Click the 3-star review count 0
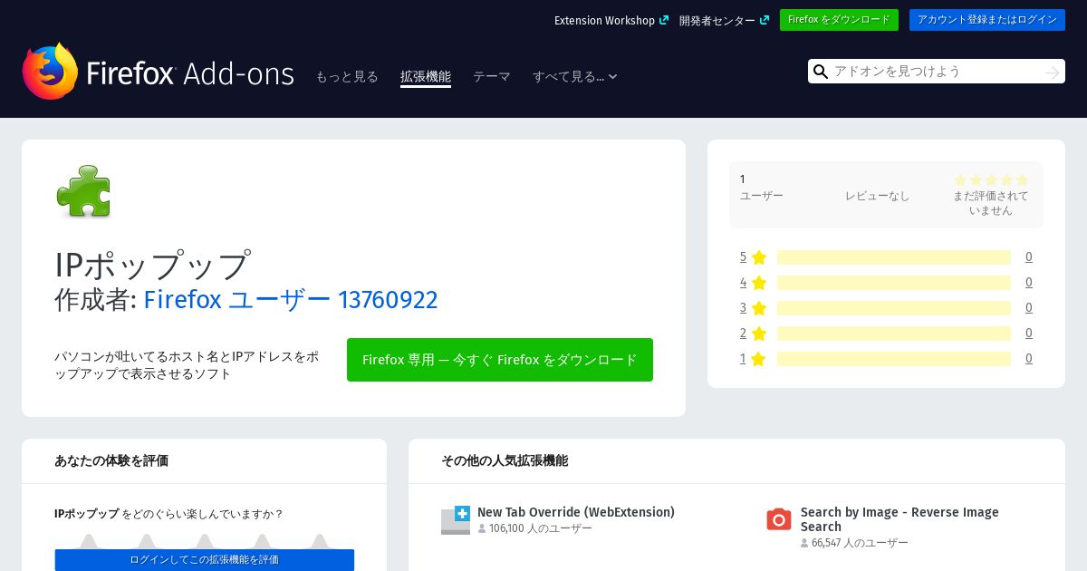The height and width of the screenshot is (571, 1087). (1029, 308)
